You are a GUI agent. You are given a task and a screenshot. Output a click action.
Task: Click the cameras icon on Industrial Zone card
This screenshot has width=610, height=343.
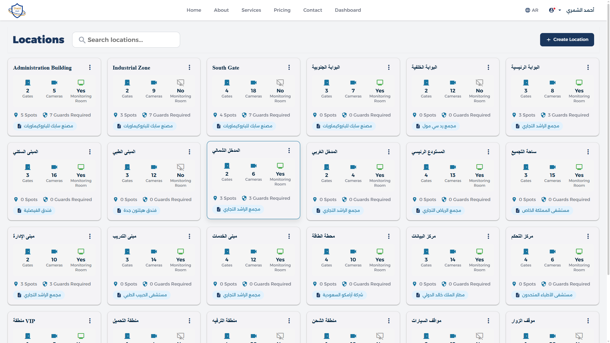click(x=154, y=82)
